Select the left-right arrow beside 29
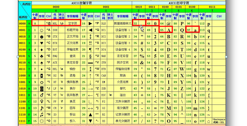The height and width of the screenshot is (126, 247). [x=91, y=108]
